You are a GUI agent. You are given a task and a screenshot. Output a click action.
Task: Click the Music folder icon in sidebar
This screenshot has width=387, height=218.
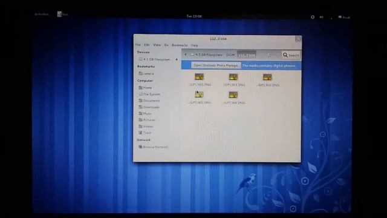pyautogui.click(x=140, y=113)
